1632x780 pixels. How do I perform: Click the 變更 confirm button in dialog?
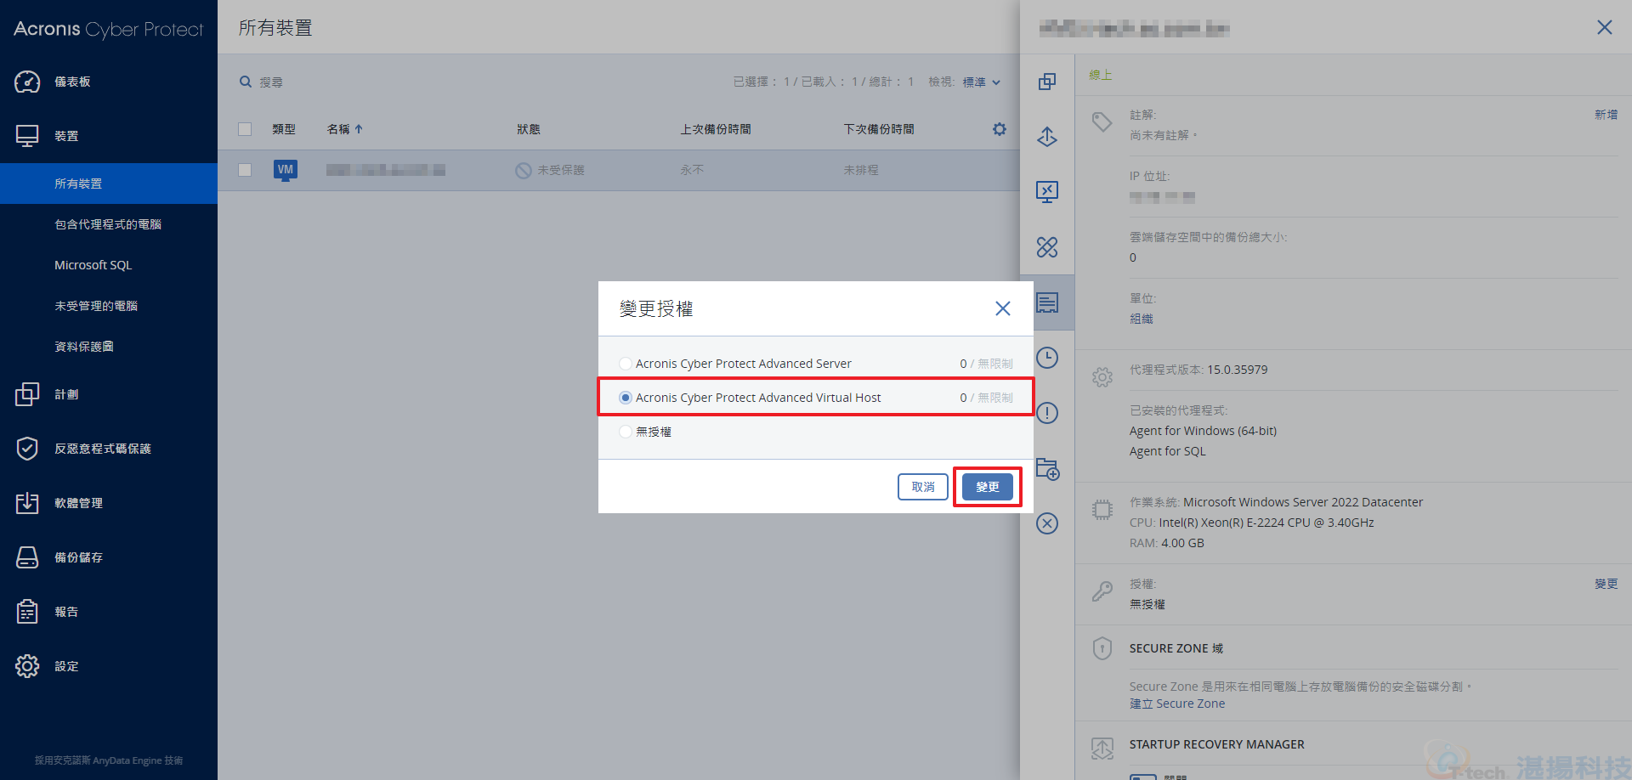tap(988, 487)
